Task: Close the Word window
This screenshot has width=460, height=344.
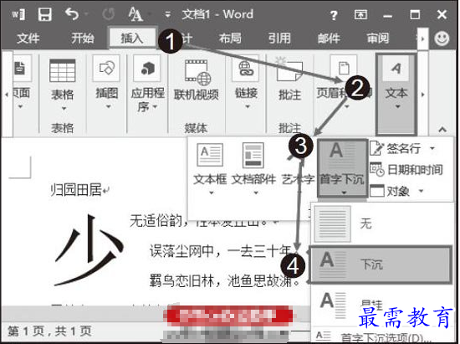Action: [x=442, y=14]
